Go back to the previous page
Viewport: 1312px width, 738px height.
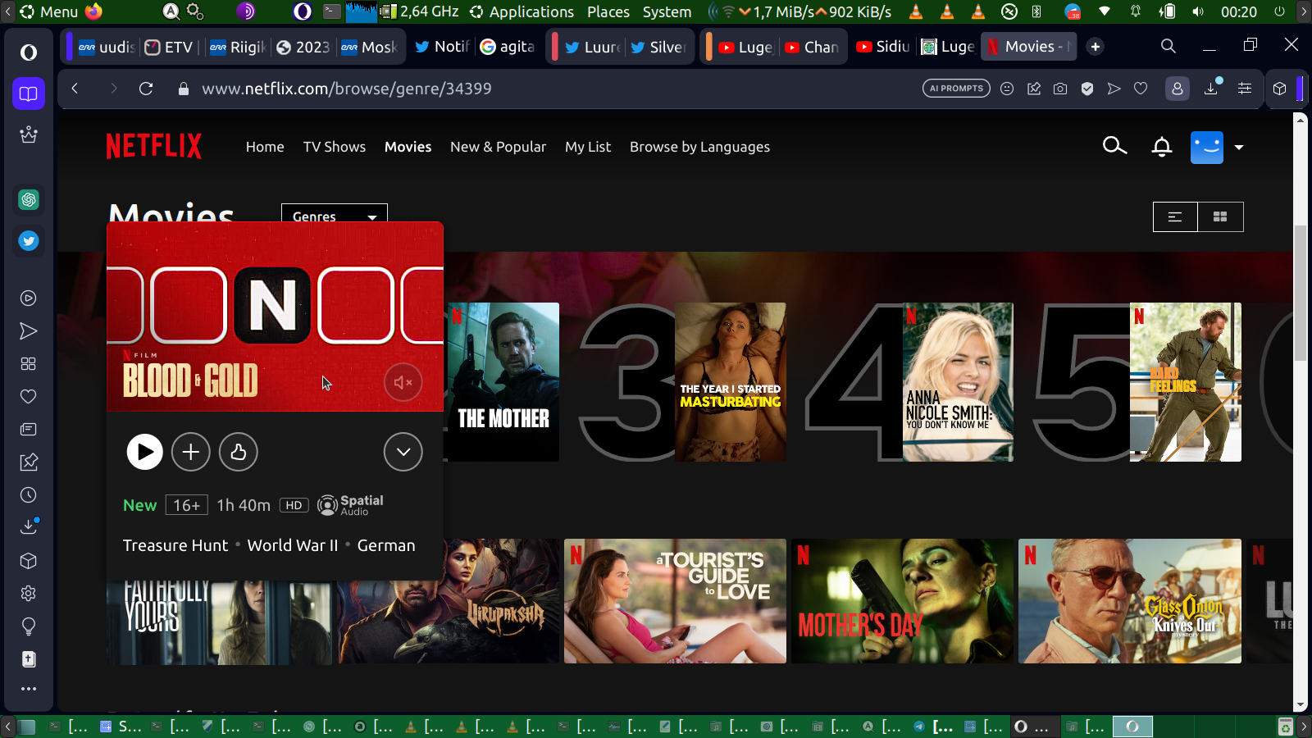(75, 89)
